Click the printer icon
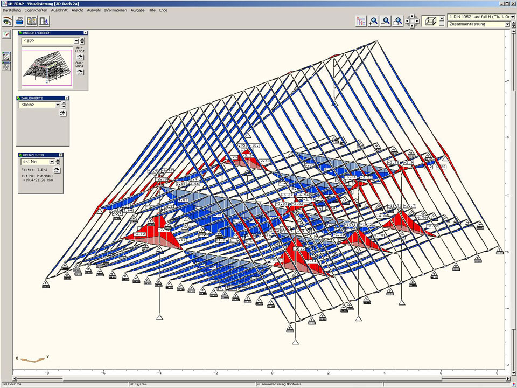 point(19,21)
